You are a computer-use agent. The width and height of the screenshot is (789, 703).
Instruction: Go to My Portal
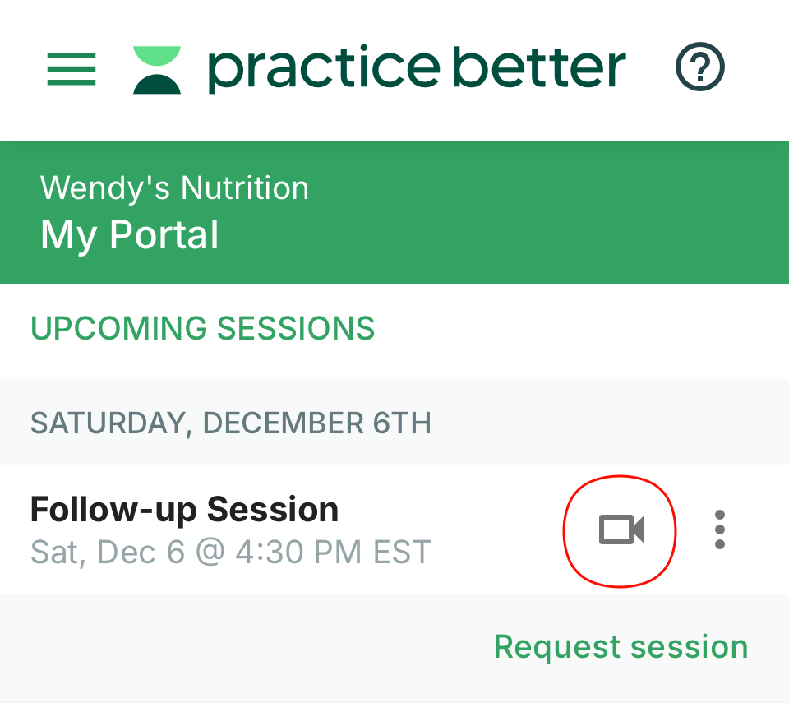(129, 234)
